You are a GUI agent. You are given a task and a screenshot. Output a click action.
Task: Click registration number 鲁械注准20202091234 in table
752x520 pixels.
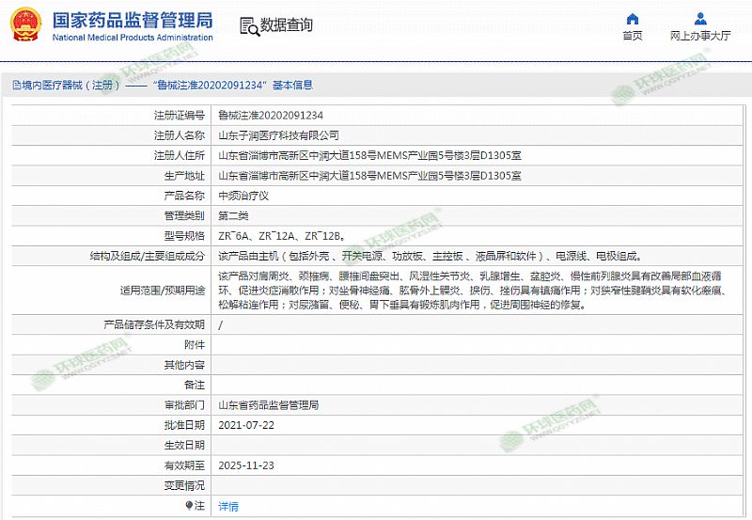coord(263,115)
